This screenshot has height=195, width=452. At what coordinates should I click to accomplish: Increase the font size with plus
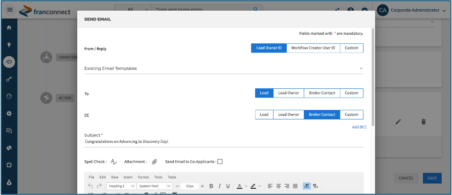pyautogui.click(x=202, y=186)
